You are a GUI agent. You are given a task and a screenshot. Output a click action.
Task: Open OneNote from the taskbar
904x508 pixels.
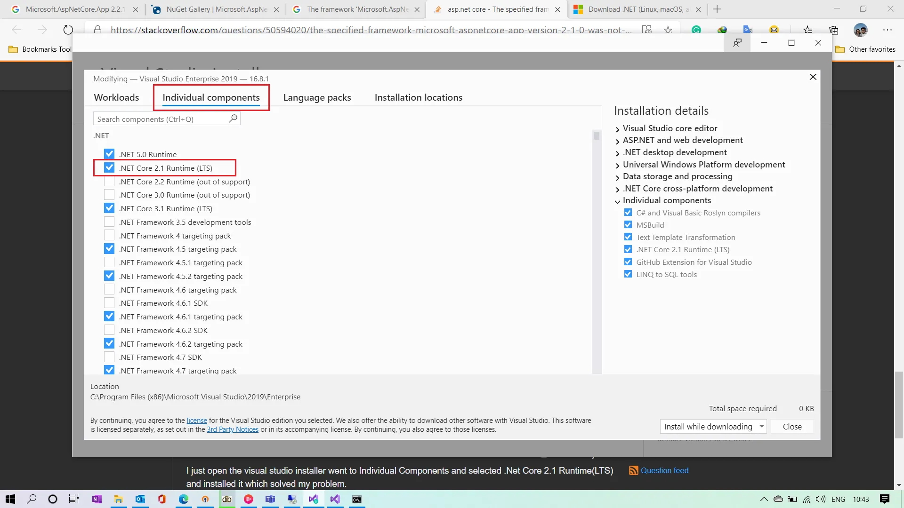(97, 499)
